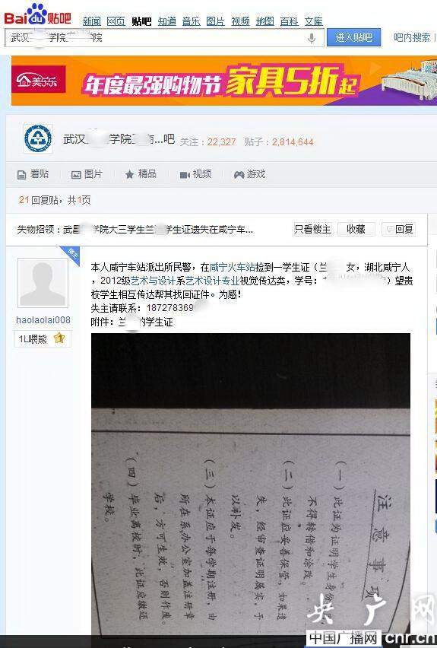The image size is (437, 648).
Task: Open the 咸宁火车站 hyperlink in the post
Action: pyautogui.click(x=233, y=268)
